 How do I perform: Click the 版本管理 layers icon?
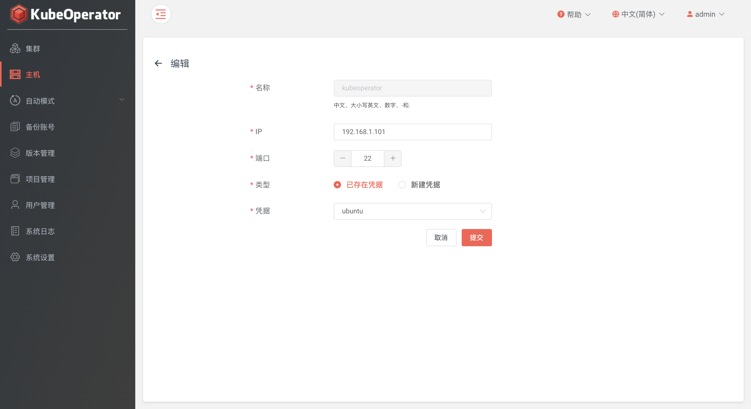tap(15, 153)
